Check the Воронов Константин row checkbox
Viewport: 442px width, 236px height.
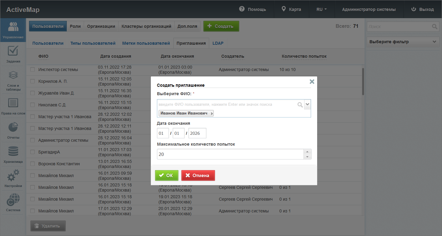tap(33, 164)
